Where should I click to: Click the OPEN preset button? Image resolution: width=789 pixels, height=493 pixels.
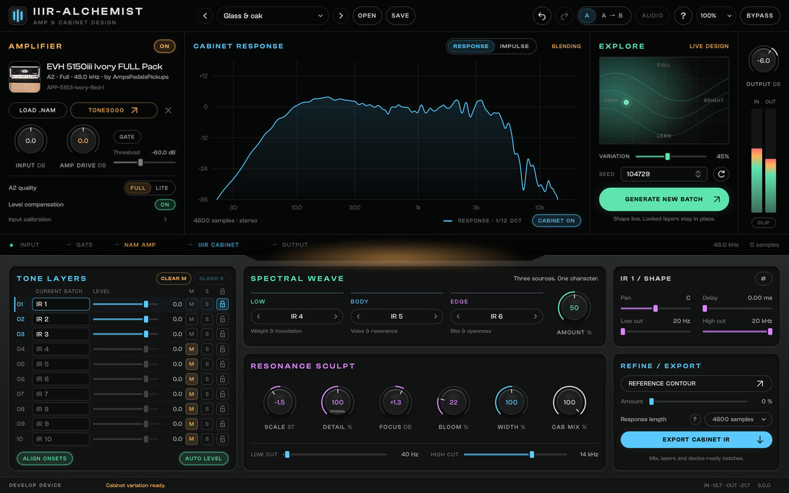point(367,15)
